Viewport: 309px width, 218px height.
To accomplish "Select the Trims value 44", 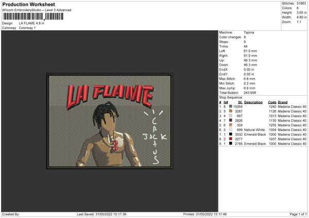I will coord(246,46).
